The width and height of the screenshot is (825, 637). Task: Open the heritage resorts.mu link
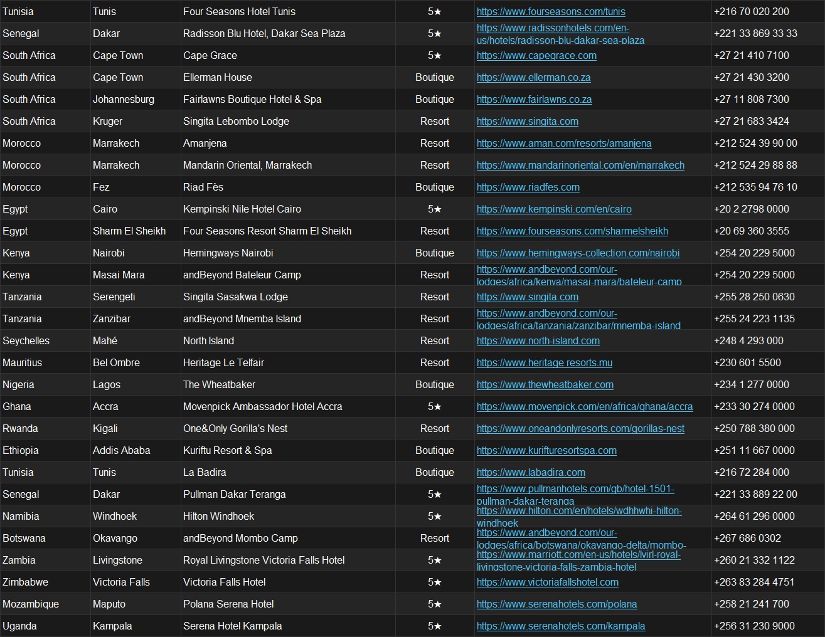click(545, 362)
